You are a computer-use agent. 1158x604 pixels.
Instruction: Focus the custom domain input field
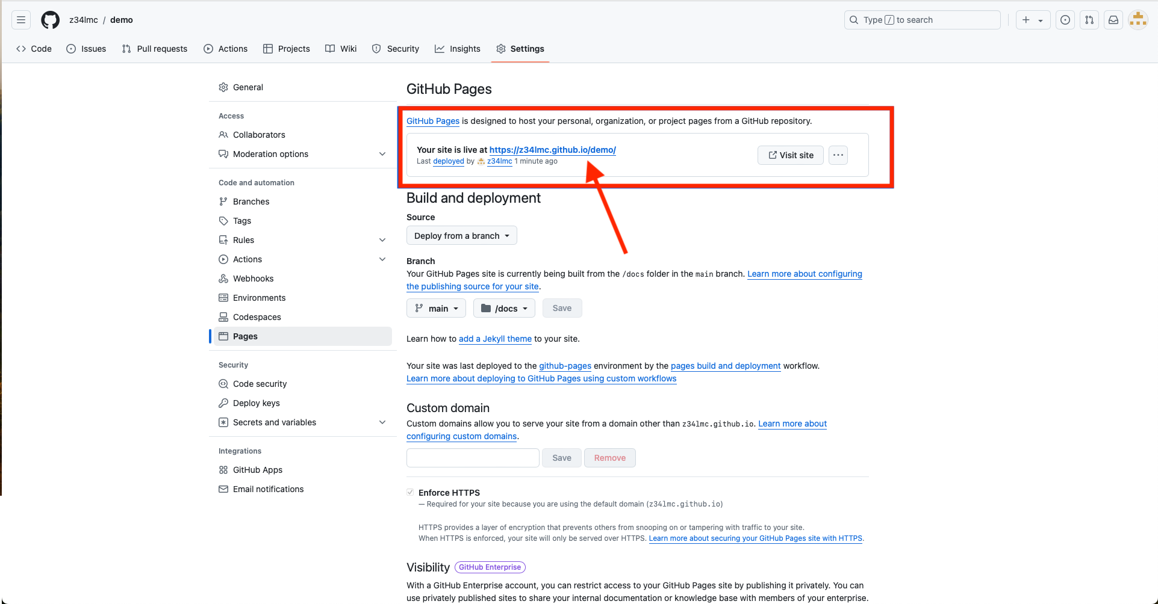pyautogui.click(x=473, y=458)
